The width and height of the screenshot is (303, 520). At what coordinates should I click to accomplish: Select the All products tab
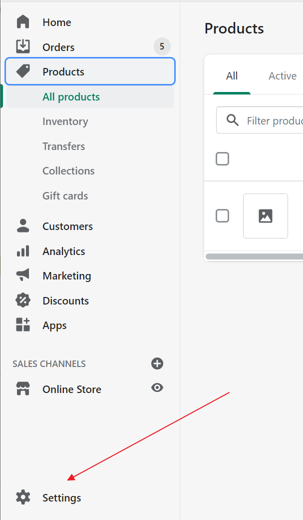[232, 76]
